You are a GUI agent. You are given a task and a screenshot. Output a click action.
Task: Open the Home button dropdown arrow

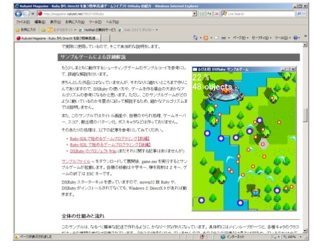(x=201, y=38)
